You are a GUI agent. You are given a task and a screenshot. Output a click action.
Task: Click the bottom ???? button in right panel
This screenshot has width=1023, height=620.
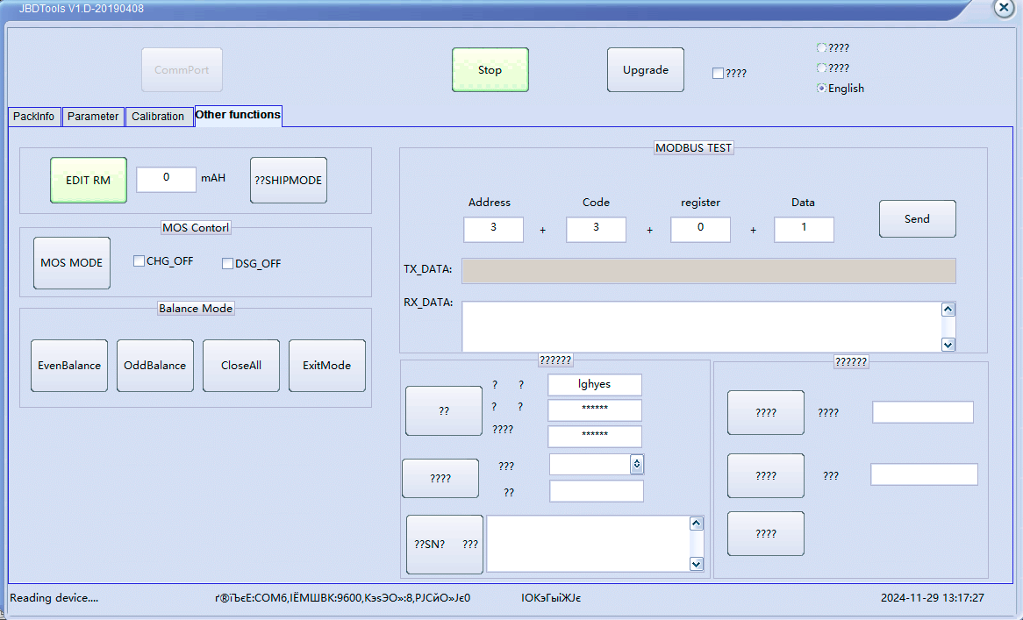pyautogui.click(x=766, y=533)
